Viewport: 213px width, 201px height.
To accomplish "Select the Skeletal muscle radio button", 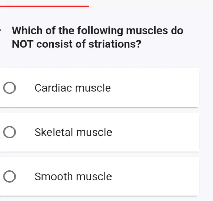I will (10, 132).
